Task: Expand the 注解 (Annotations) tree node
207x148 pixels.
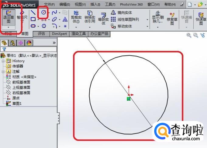Action: (3, 72)
